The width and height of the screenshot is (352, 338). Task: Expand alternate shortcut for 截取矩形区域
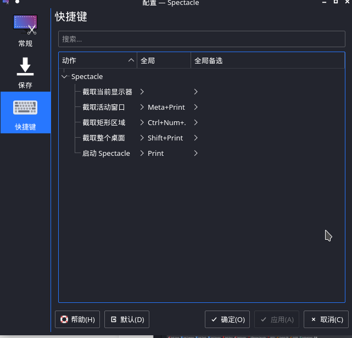195,122
